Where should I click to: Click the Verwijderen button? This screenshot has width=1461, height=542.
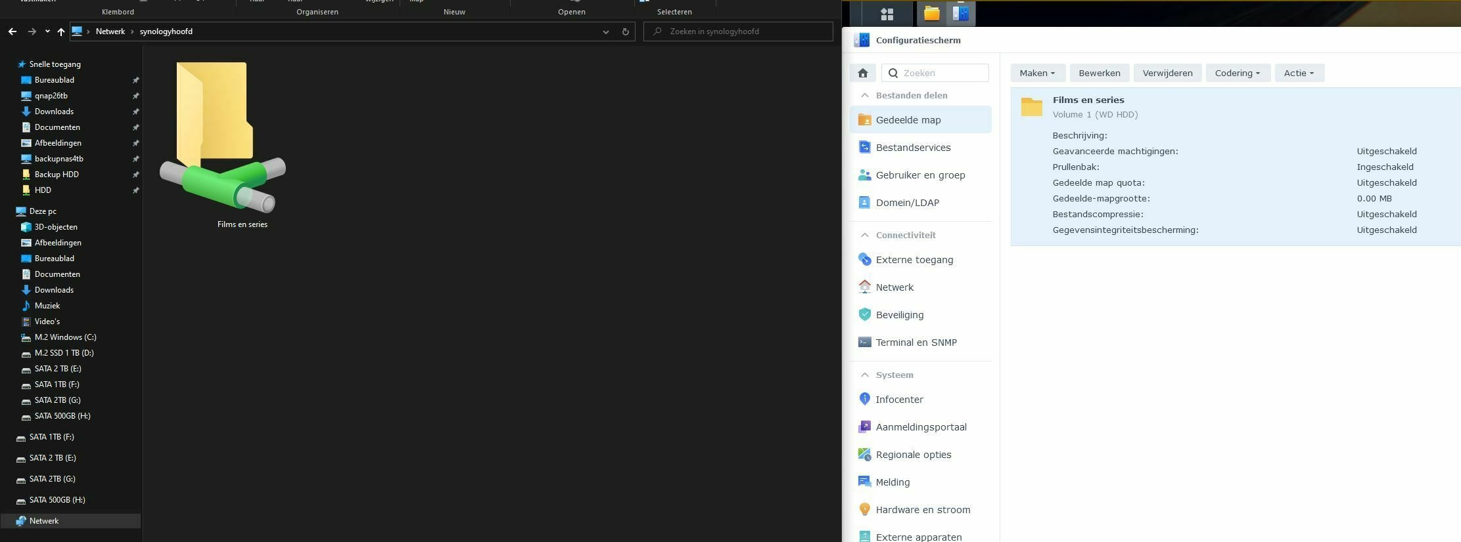coord(1168,73)
